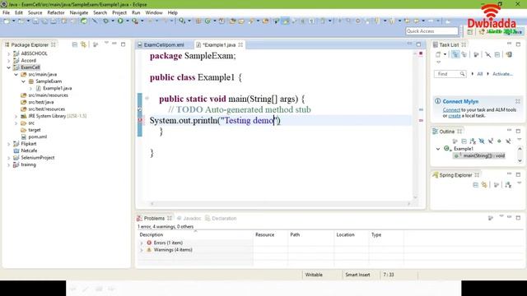
Task: Select main(String[]) : void in Outline
Action: 480,155
